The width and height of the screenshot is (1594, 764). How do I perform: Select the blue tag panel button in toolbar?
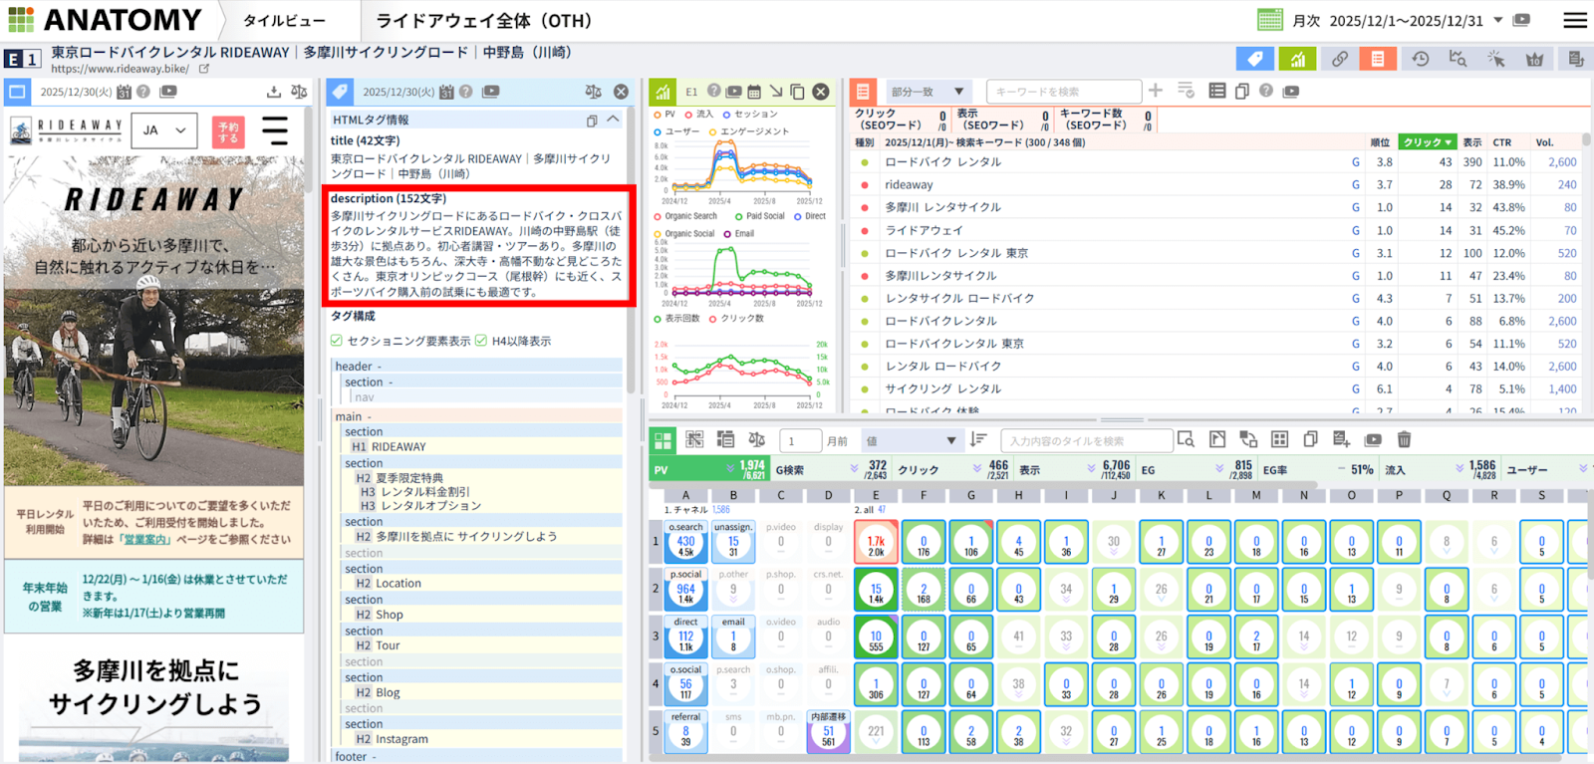pyautogui.click(x=1255, y=59)
